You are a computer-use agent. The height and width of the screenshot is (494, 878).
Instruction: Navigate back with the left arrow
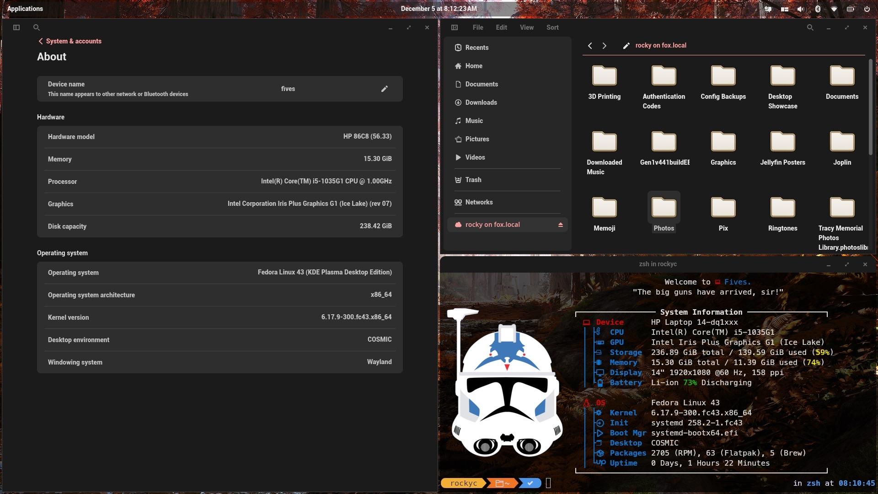click(590, 46)
